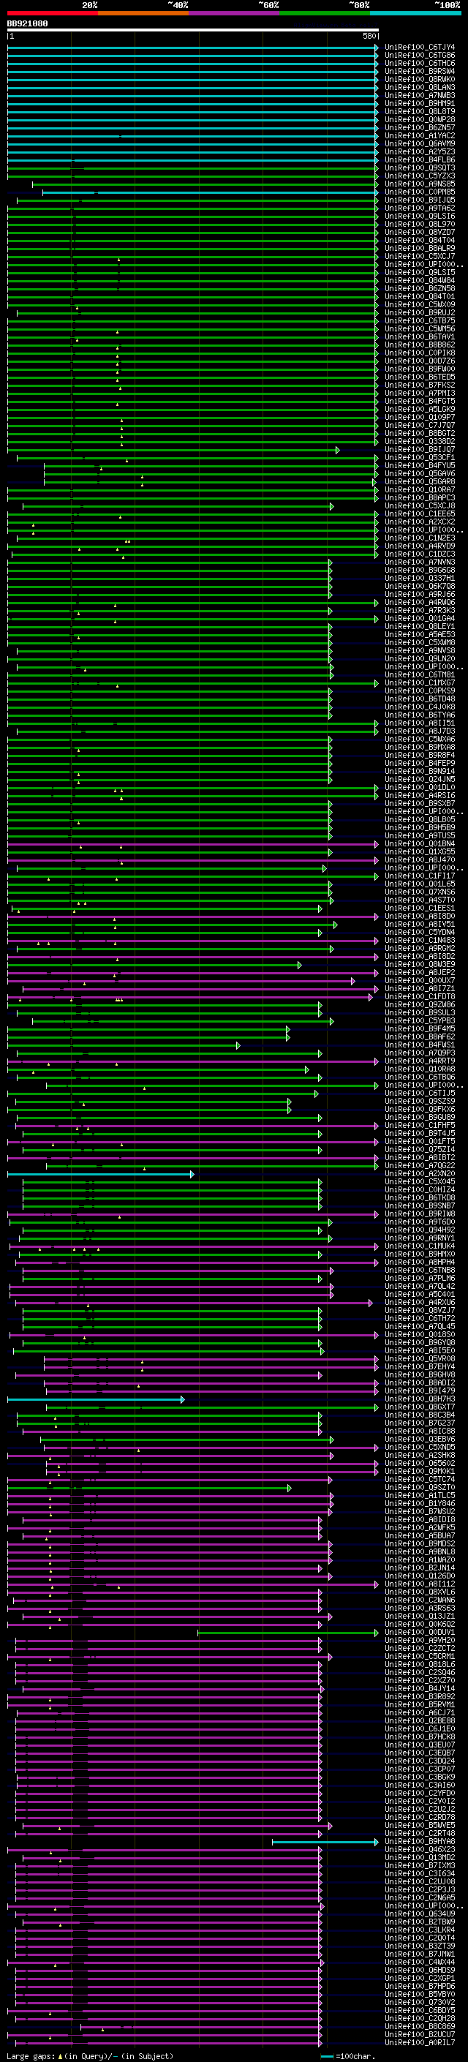Select label UniRef100_B4FWS1
The image size is (468, 2062).
pos(420,1045)
